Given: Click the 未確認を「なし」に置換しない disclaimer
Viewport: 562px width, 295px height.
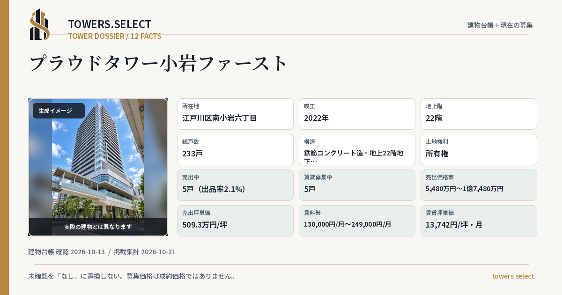Looking at the screenshot, I should (x=132, y=276).
